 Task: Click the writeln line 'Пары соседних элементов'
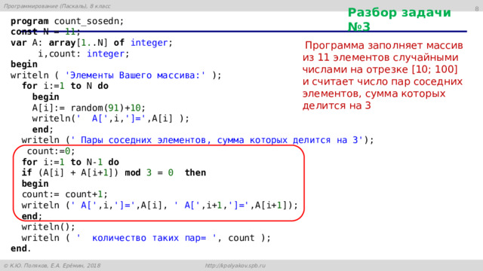(198, 140)
